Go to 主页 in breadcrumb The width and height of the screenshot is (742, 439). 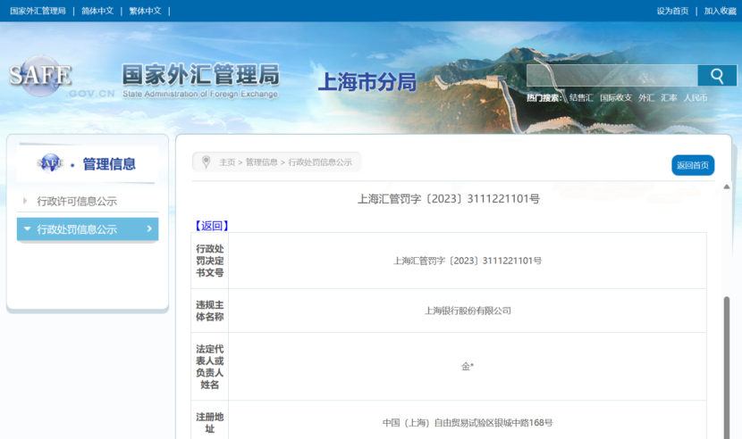click(227, 162)
